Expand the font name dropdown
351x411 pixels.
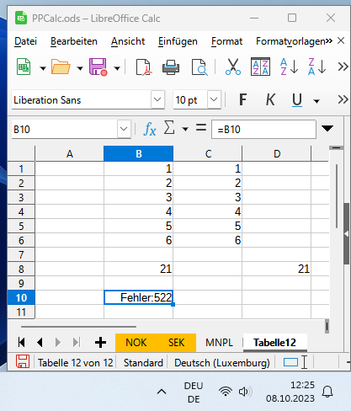[x=157, y=99]
